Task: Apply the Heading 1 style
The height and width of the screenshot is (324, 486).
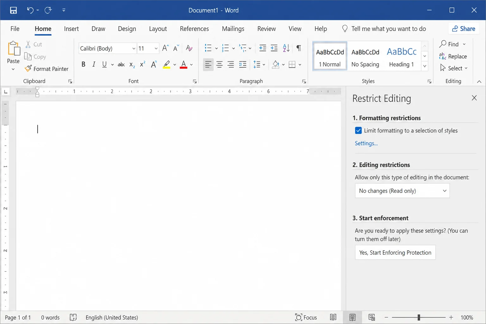Action: click(402, 56)
